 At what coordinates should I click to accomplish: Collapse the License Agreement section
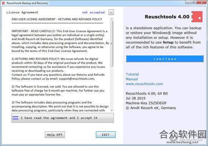(x=111, y=13)
